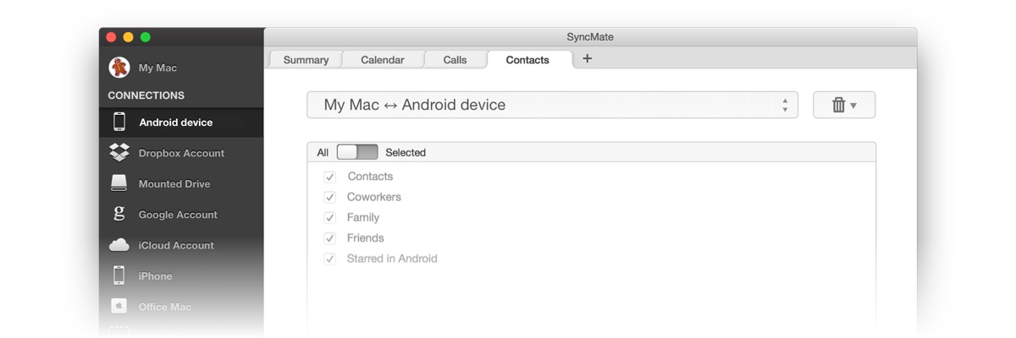Add a new tab with plus button
Image resolution: width=1016 pixels, height=338 pixels.
click(588, 58)
